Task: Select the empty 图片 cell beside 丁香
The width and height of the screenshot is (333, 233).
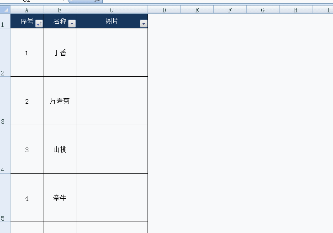Action: coord(112,53)
